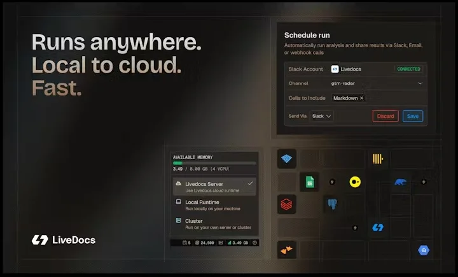Click the power icon at status bar end
Image resolution: width=458 pixels, height=277 pixels.
[x=254, y=243]
